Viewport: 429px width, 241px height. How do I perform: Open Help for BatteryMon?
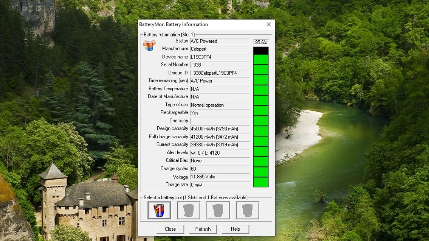click(x=235, y=229)
